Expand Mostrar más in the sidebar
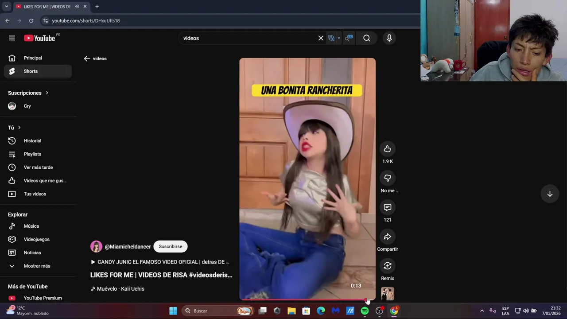 click(x=38, y=266)
